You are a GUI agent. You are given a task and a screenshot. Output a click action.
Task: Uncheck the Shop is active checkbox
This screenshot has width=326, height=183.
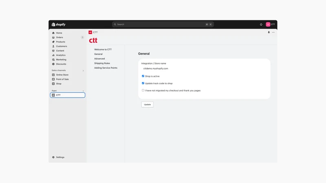click(x=143, y=76)
